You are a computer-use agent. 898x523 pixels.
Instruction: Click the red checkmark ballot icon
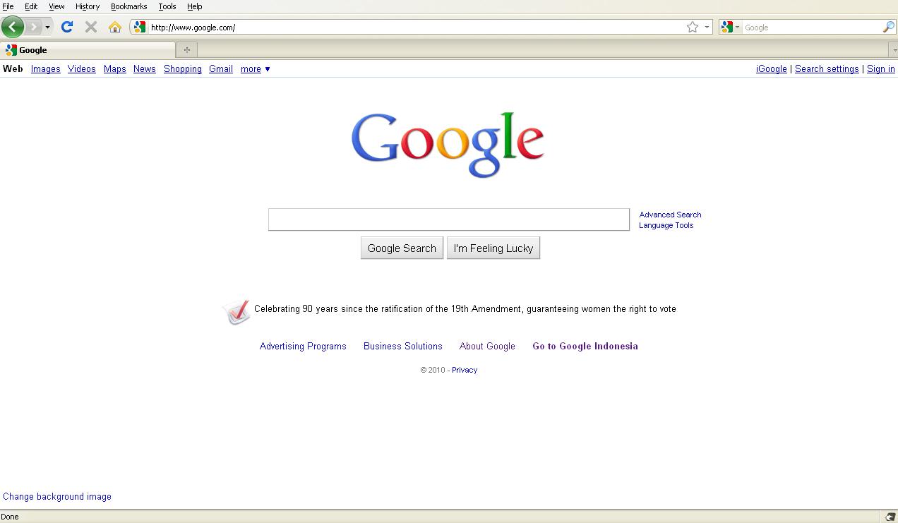[237, 311]
